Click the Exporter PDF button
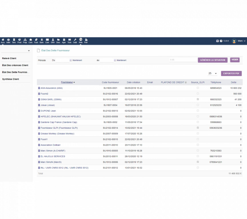Image resolution: width=247 pixels, height=219 pixels. tap(231, 74)
